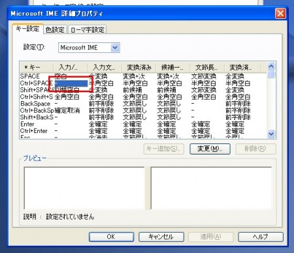Click 半角空白 under the 文節長 column
Screen dimensions: 294x253
coord(204,83)
